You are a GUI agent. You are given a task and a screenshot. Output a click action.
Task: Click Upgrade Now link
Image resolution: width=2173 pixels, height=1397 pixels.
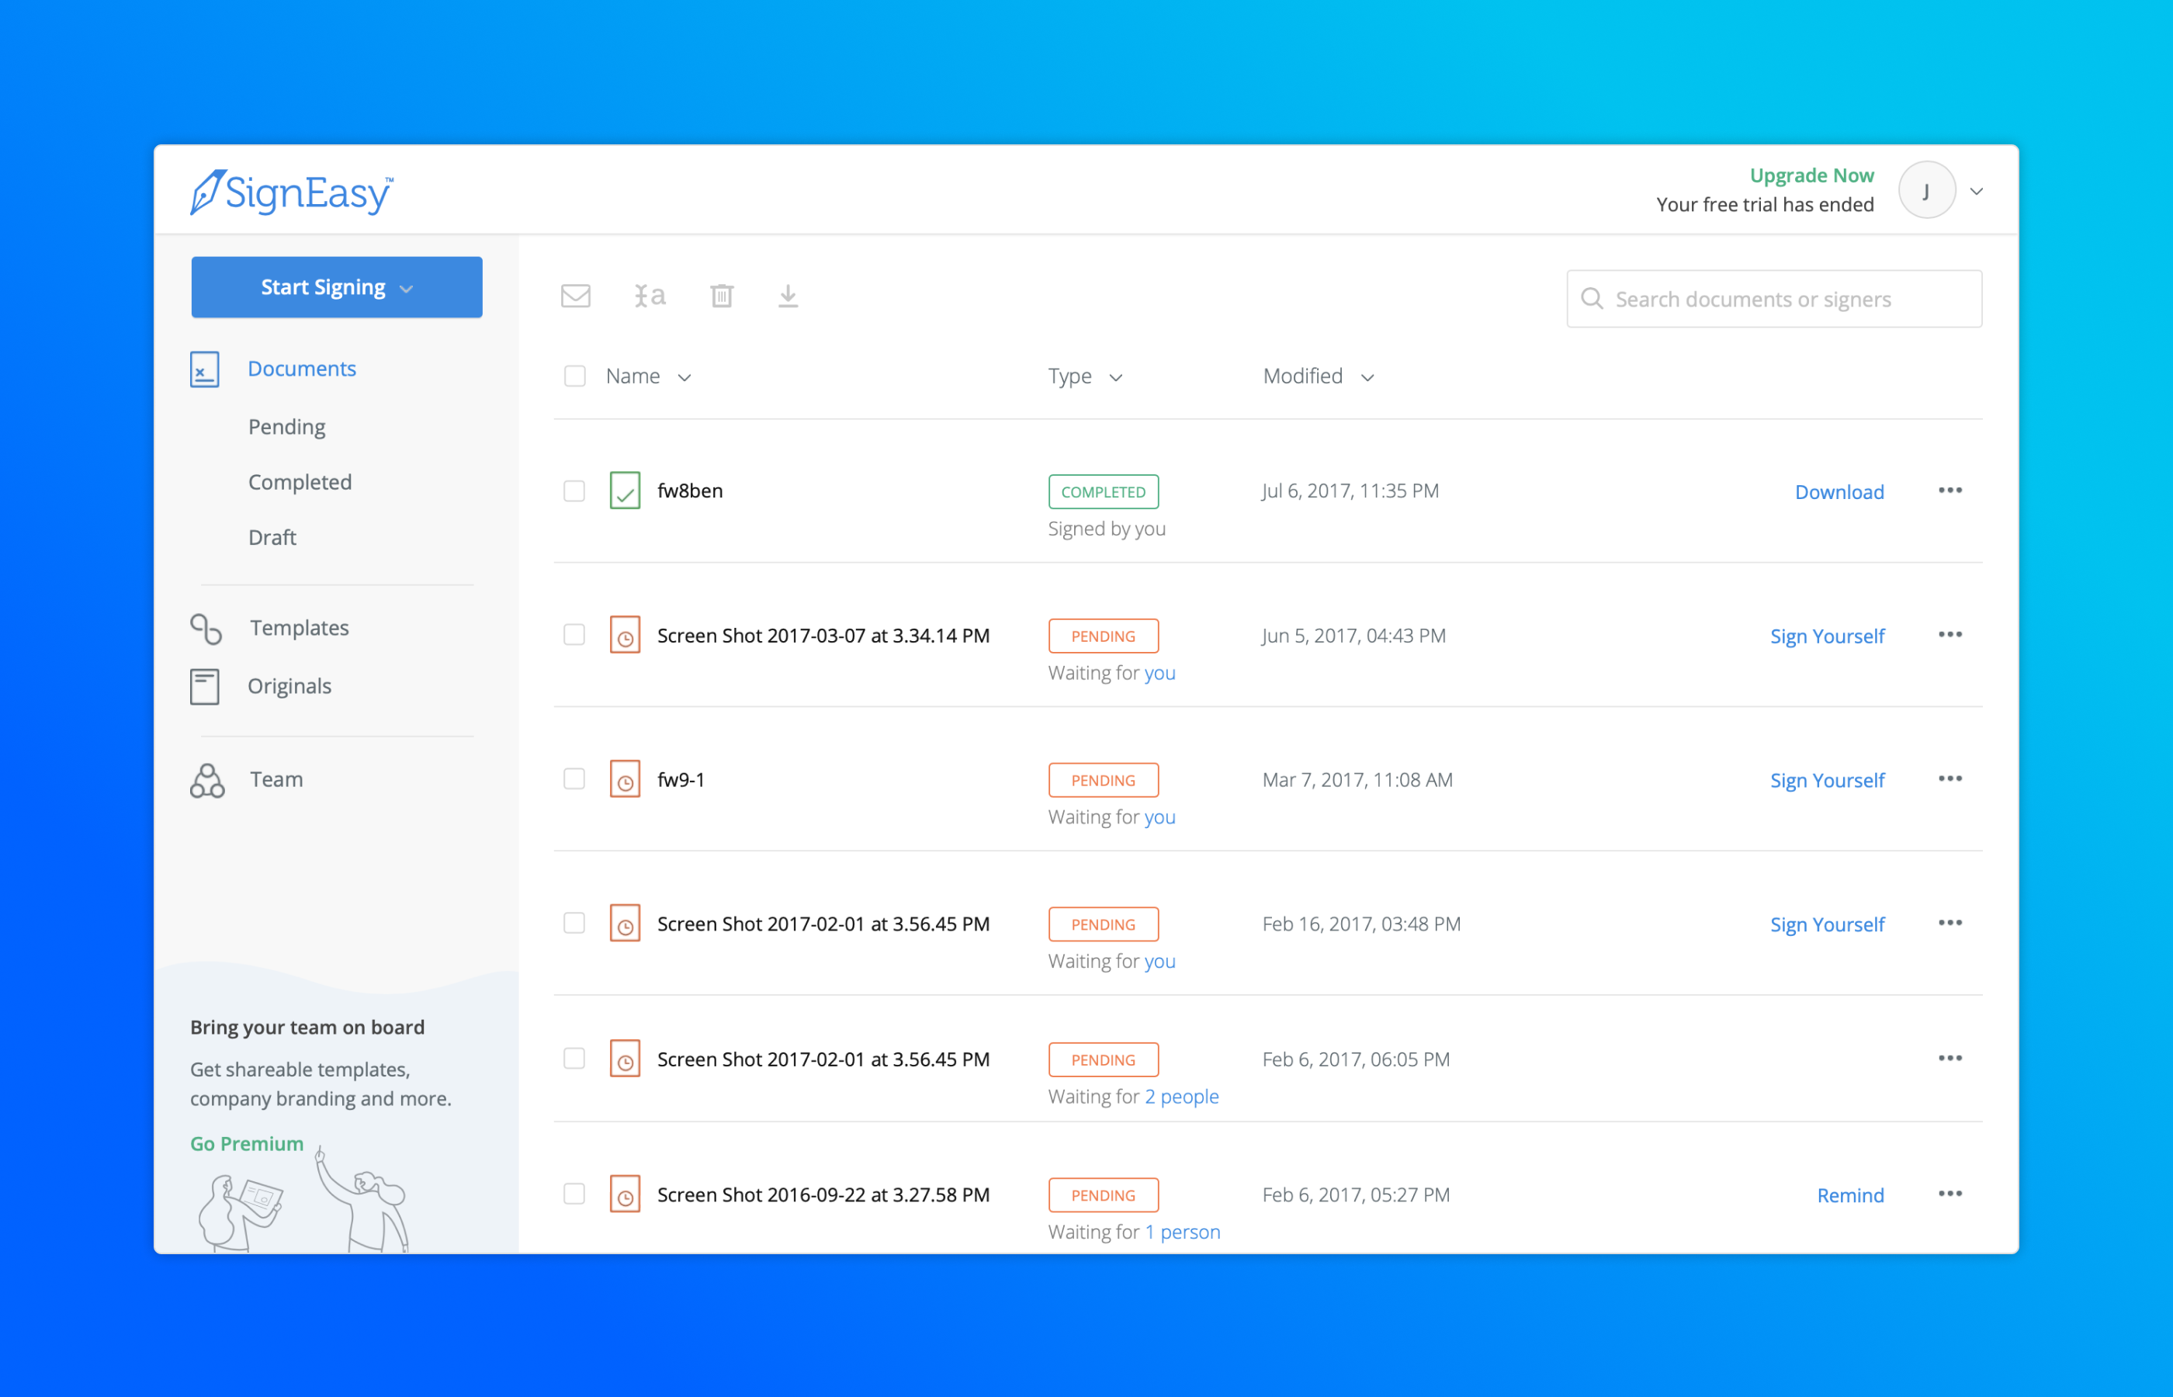tap(1811, 175)
